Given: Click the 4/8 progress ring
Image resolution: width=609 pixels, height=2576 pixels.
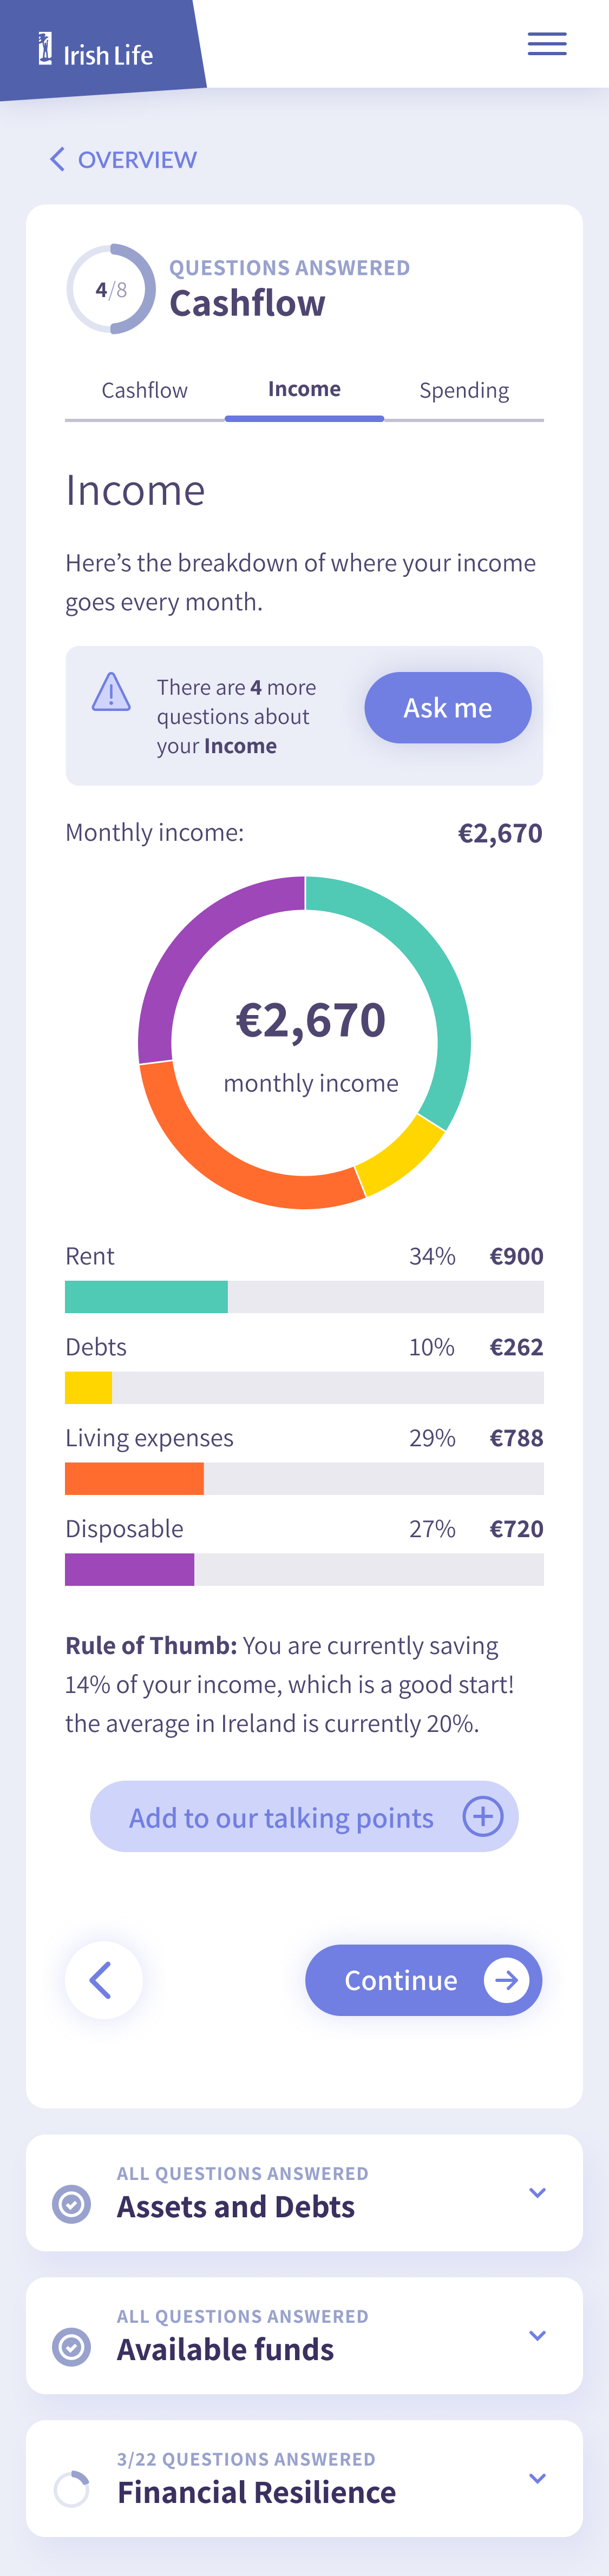Looking at the screenshot, I should tap(111, 289).
